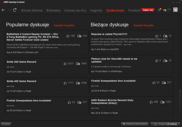182x127 pixels.
Task: Select the Społeczność tab
Action: [x=115, y=10]
